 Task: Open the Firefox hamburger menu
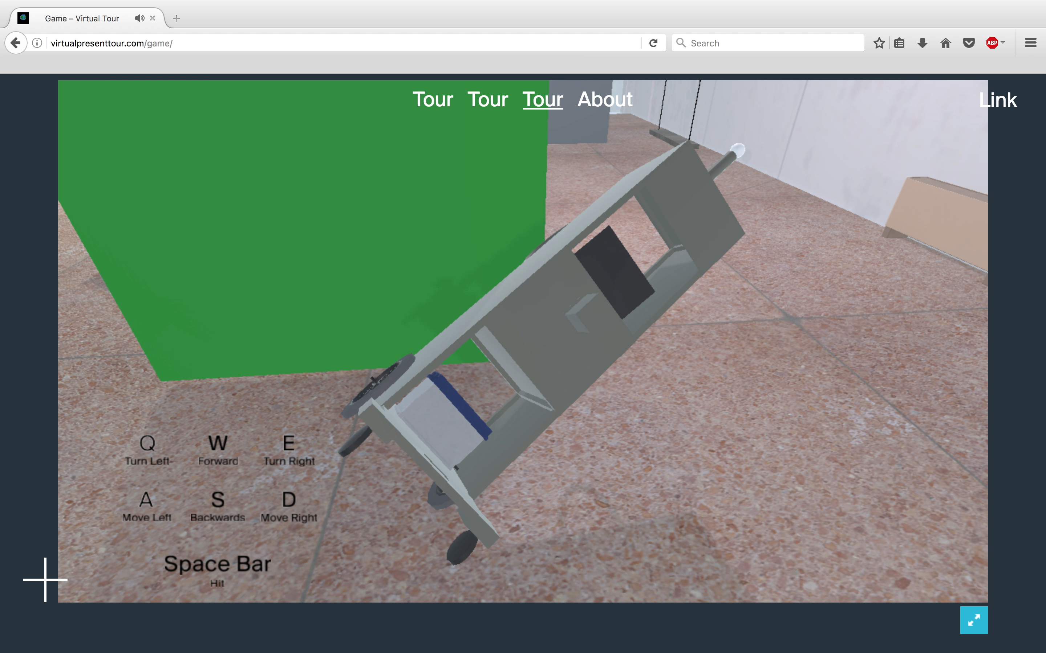coord(1030,43)
